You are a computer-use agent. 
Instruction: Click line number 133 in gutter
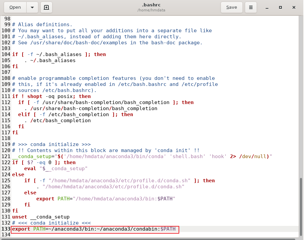pyautogui.click(x=6, y=229)
